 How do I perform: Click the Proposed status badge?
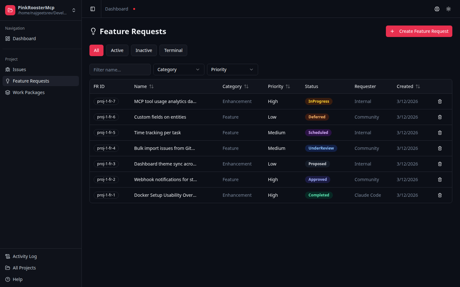317,164
